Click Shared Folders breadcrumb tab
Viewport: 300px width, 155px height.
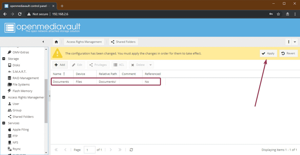point(123,42)
